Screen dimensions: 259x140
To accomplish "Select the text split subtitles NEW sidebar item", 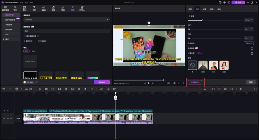I will pyautogui.click(x=11, y=20).
